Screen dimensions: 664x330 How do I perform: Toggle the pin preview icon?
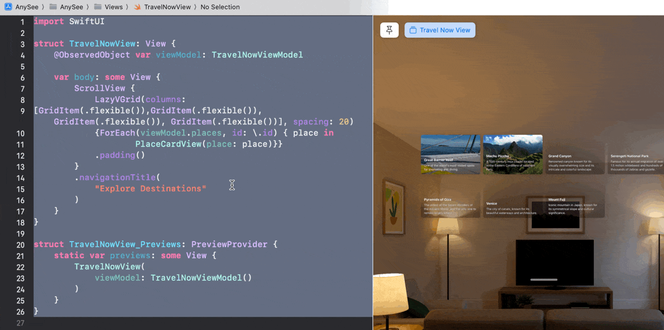390,30
